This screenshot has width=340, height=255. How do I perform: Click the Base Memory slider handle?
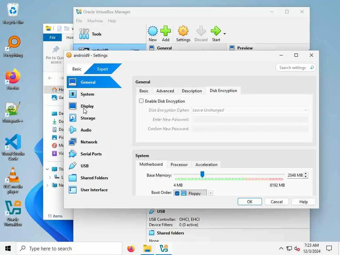(x=202, y=174)
